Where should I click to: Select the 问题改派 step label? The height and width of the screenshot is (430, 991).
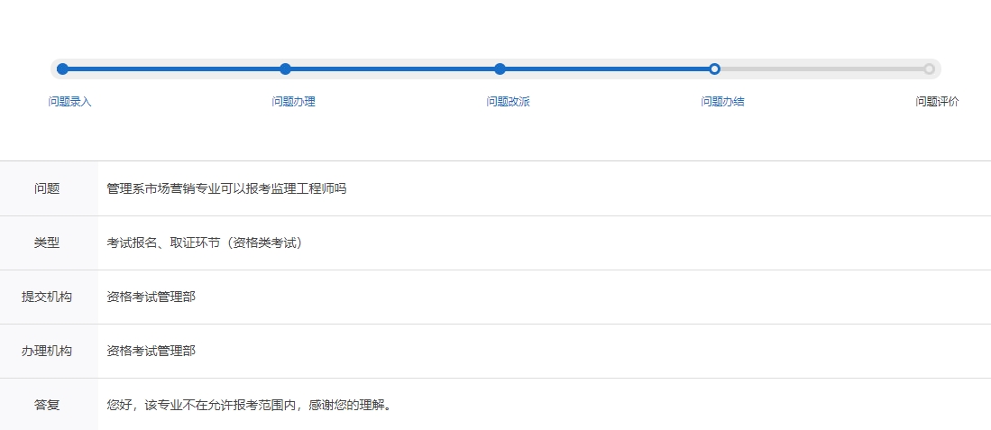[509, 102]
